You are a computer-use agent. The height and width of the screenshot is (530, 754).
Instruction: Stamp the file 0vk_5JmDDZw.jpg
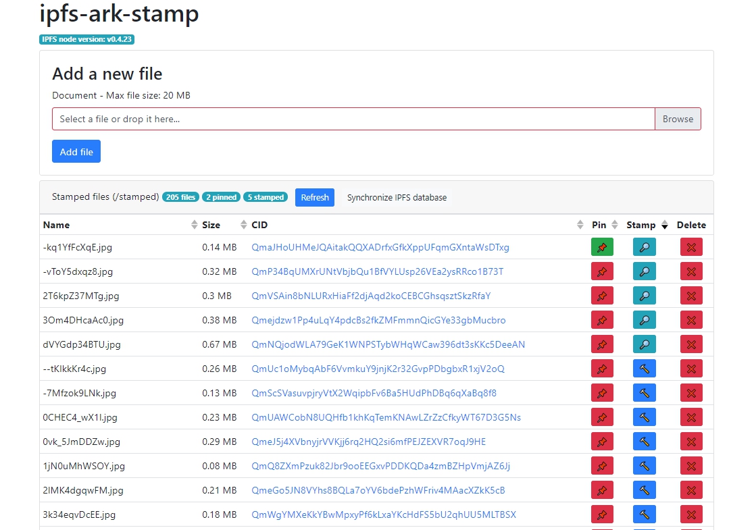tap(645, 441)
